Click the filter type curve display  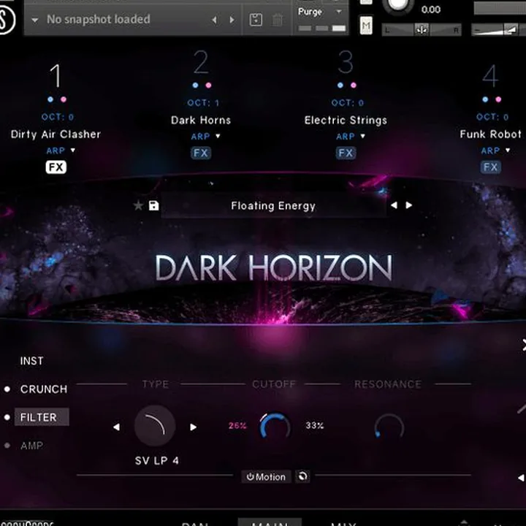click(155, 426)
